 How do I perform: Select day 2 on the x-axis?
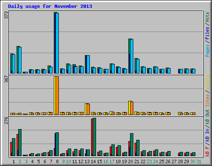[20, 161]
